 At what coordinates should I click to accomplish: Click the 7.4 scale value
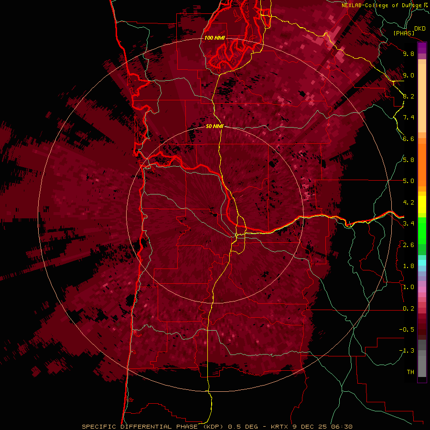[x=408, y=118]
